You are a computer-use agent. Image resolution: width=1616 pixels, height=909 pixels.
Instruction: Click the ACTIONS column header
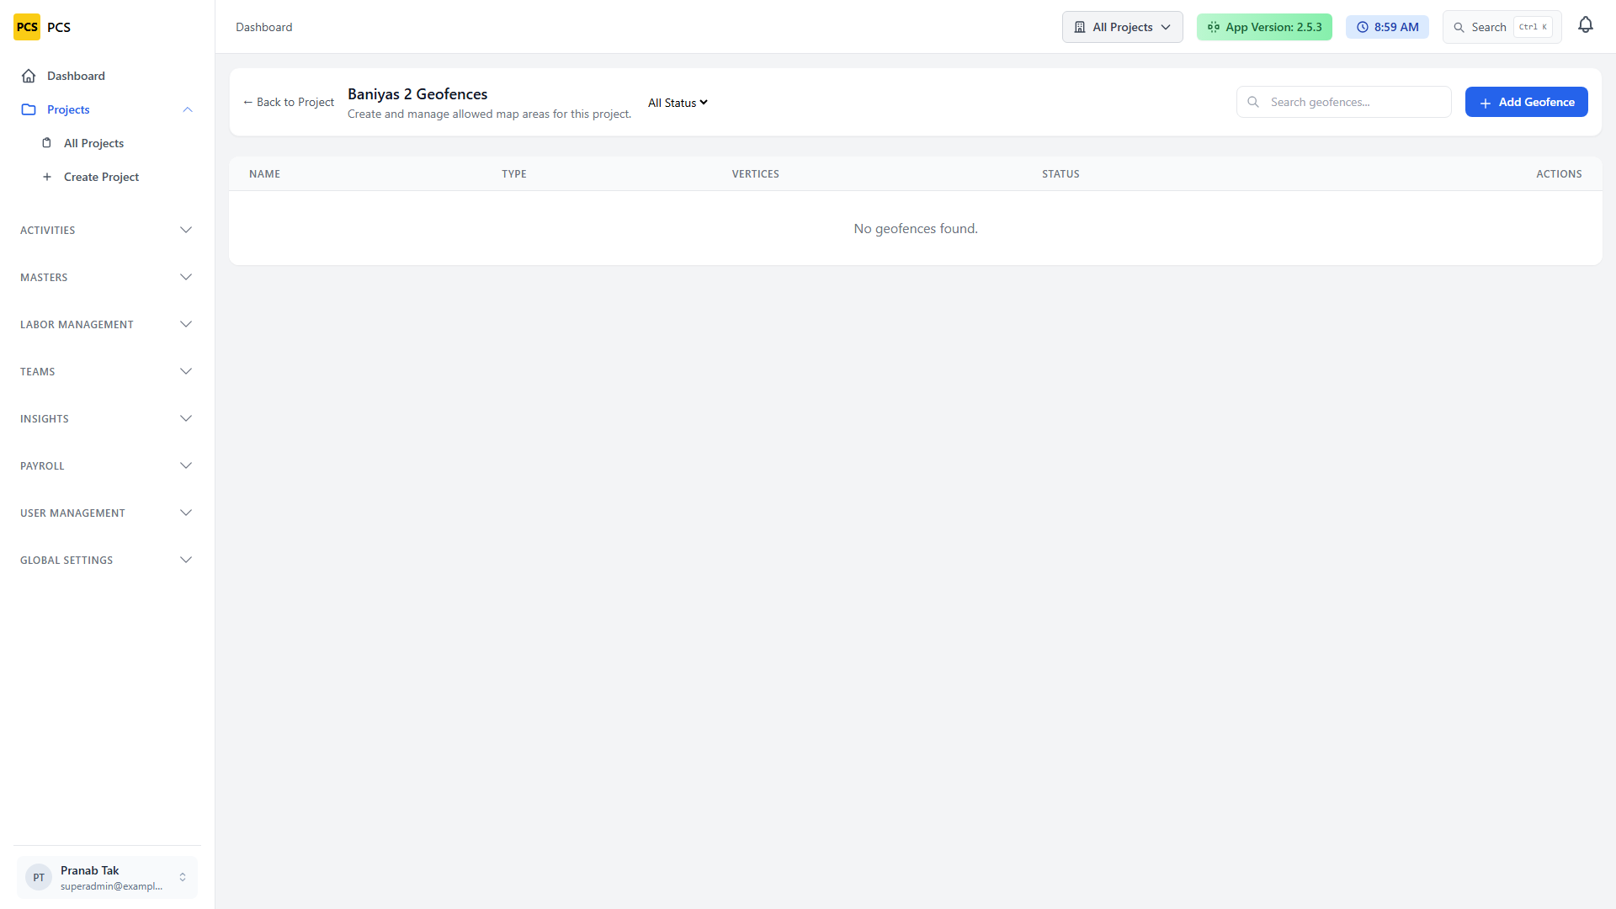click(x=1559, y=174)
